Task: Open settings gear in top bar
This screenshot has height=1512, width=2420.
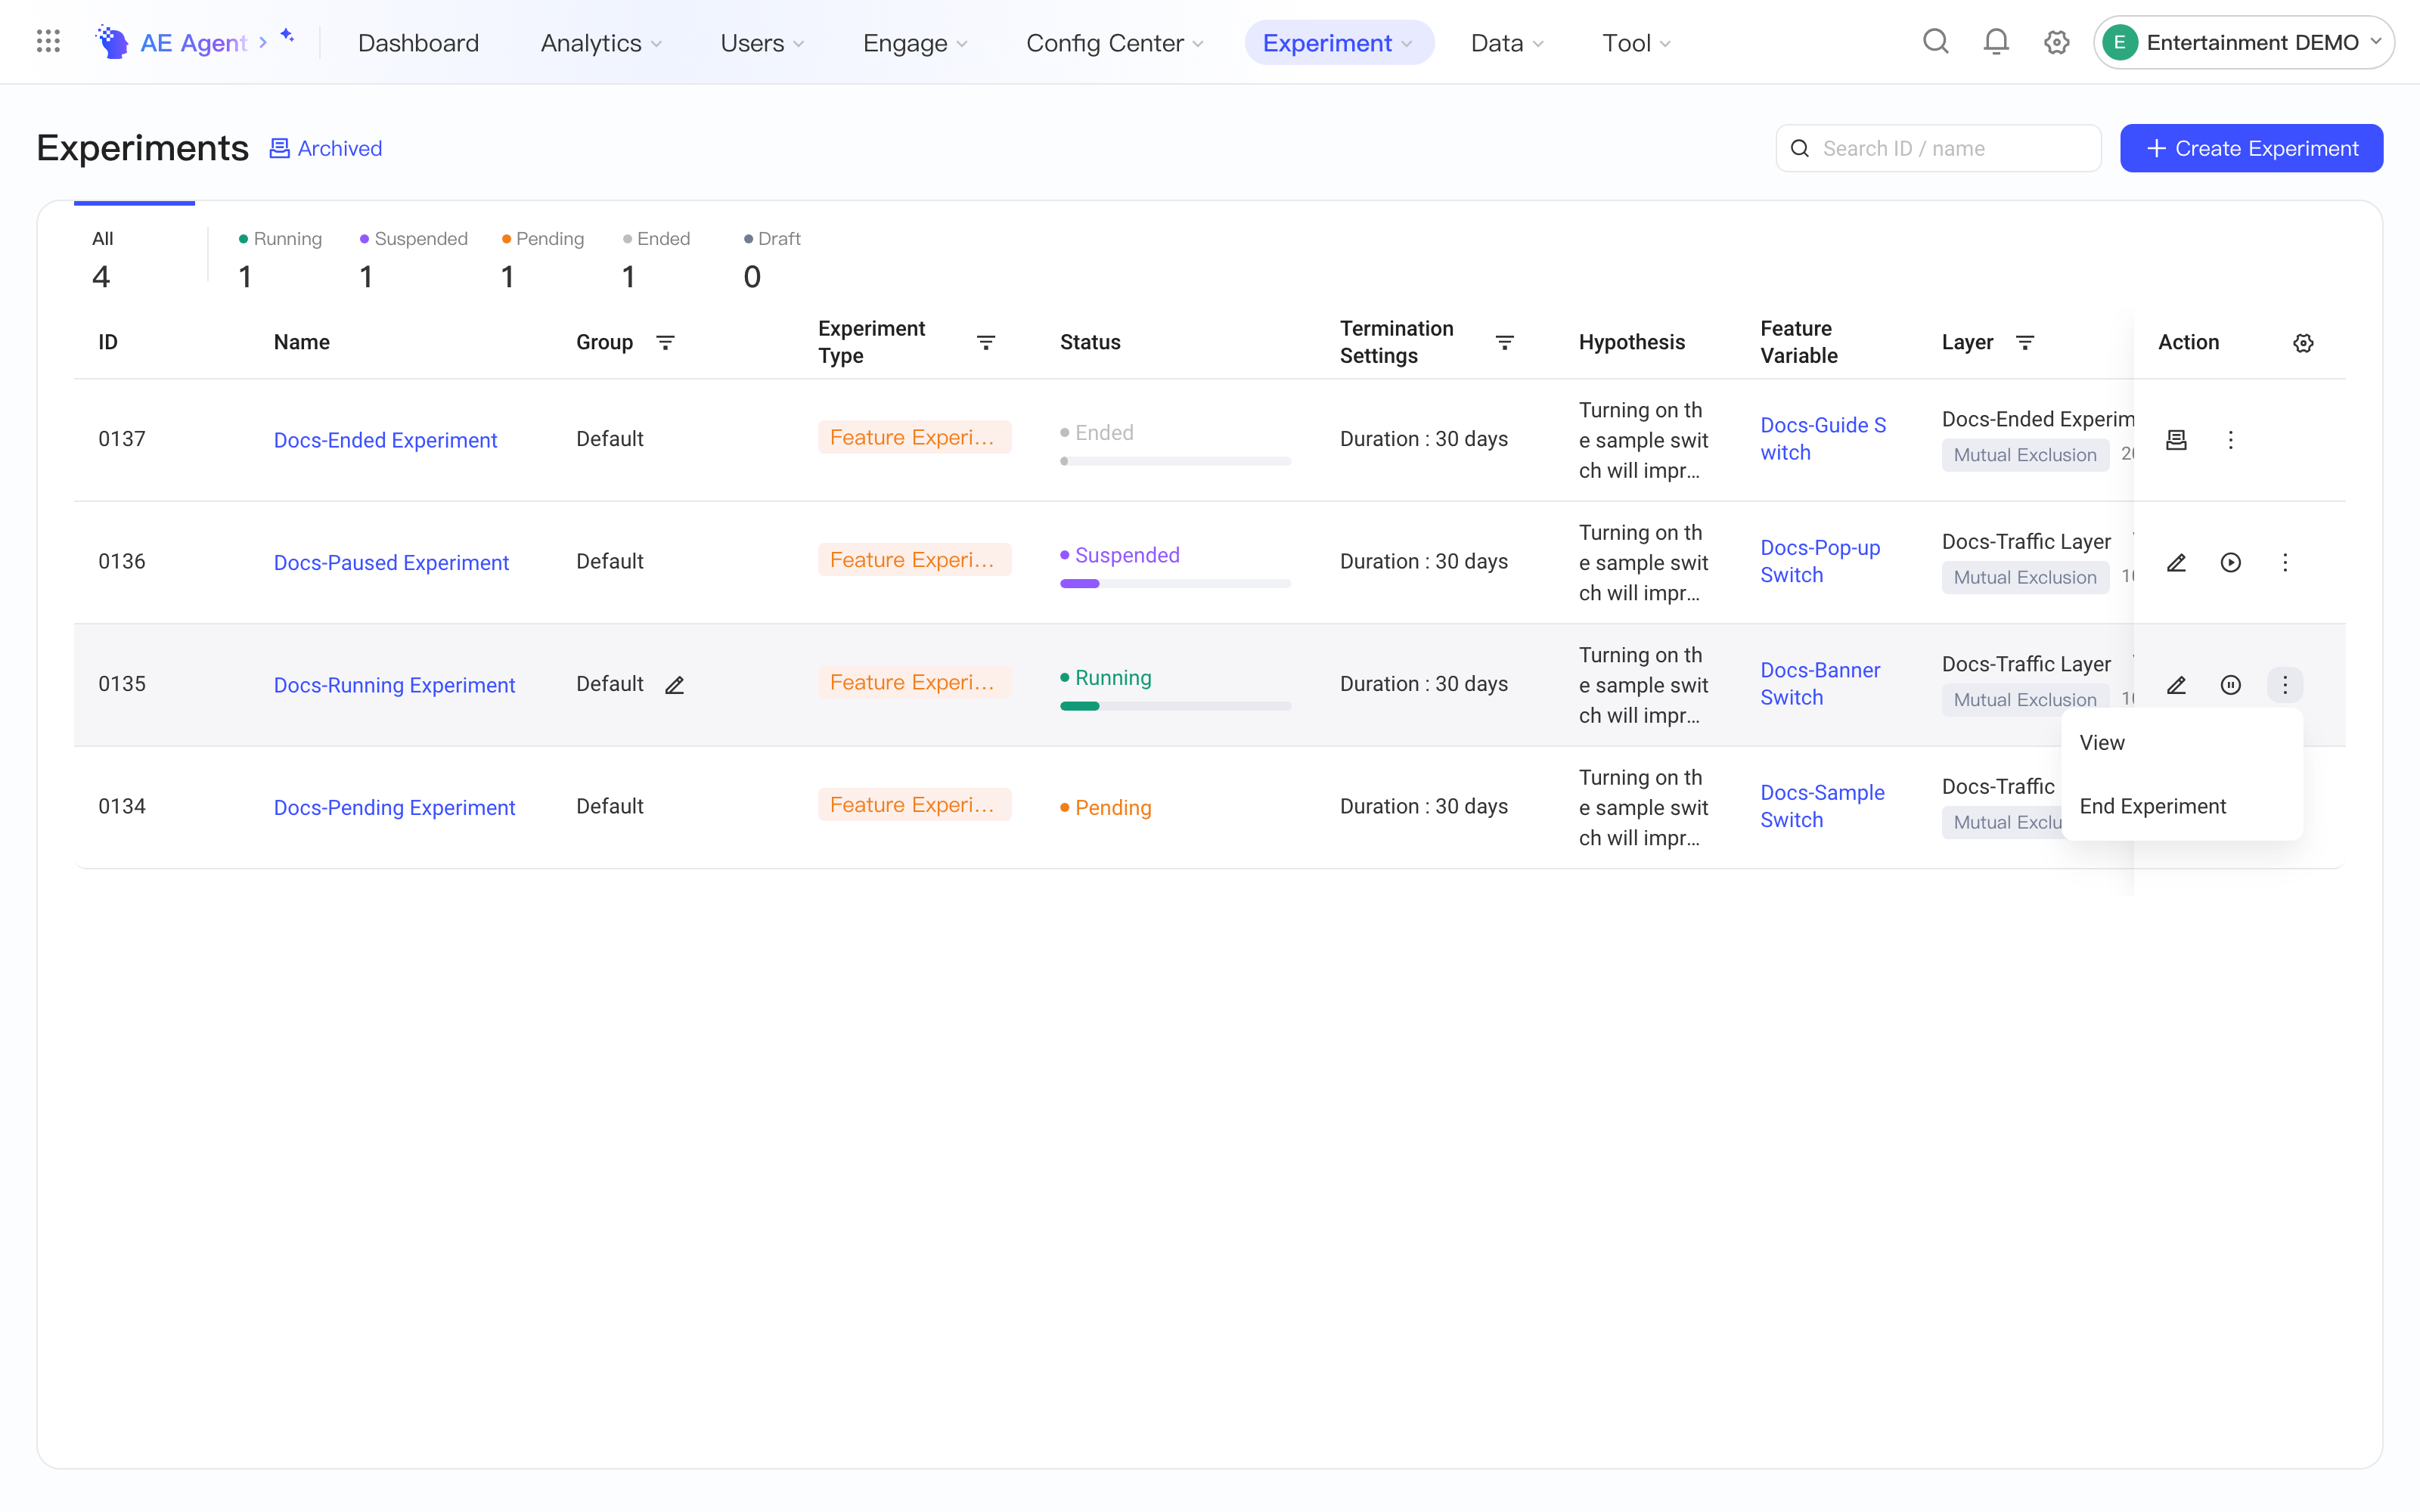Action: 2056,42
